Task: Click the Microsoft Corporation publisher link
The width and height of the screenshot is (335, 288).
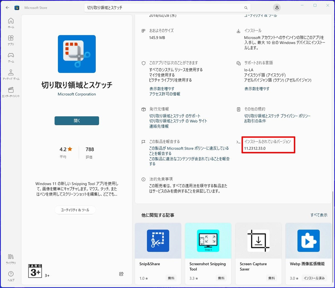Action: pyautogui.click(x=77, y=94)
